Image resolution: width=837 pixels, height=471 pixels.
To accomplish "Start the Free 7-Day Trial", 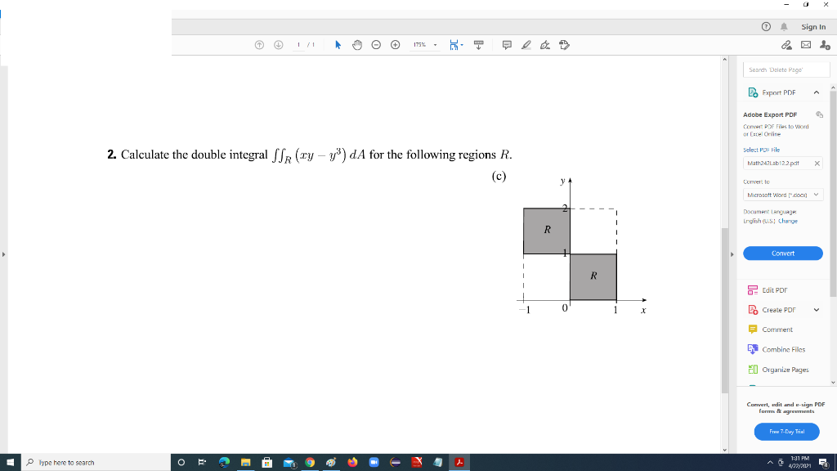I will point(786,431).
